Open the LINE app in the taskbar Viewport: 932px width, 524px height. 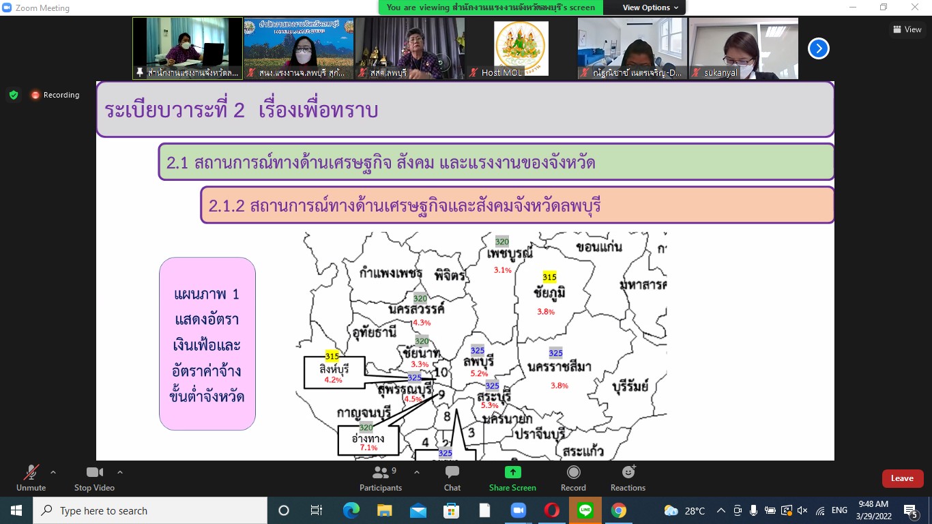[x=585, y=510]
